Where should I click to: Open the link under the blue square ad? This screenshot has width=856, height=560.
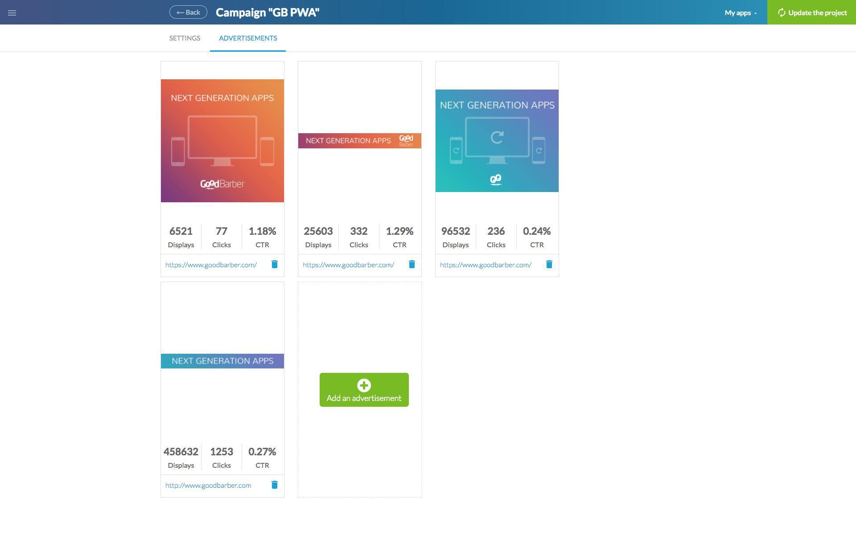coord(486,265)
